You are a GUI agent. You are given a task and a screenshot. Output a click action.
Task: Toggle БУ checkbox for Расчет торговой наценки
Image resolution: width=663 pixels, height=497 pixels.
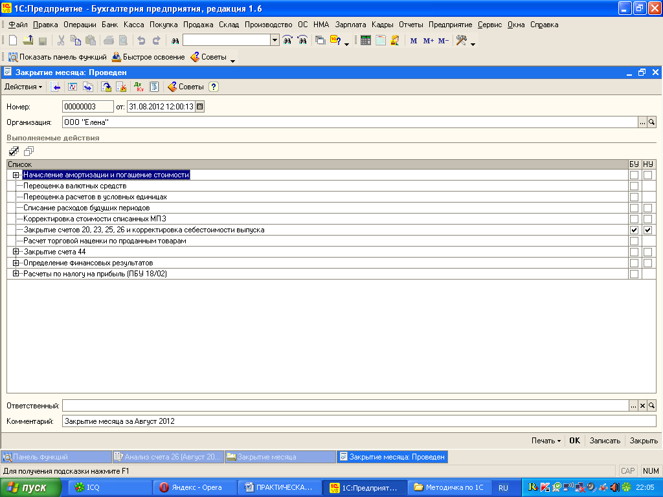634,241
